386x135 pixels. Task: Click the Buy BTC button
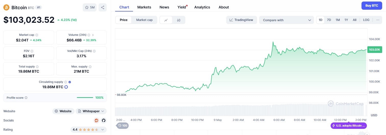(x=372, y=6)
